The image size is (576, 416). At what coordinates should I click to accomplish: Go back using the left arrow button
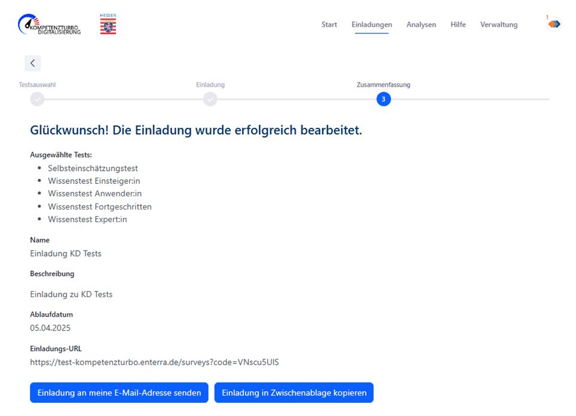[x=33, y=63]
